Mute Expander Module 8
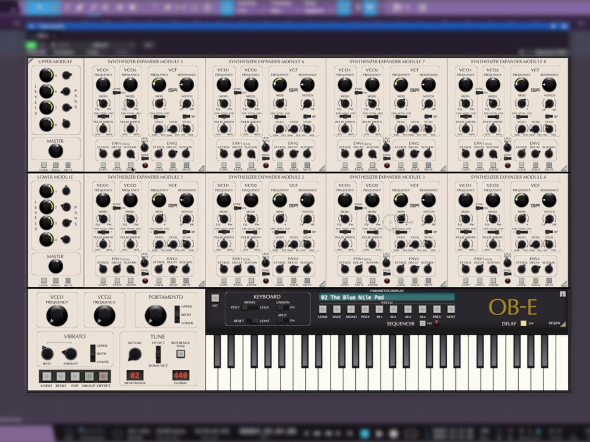The image size is (590, 442). coord(549,165)
